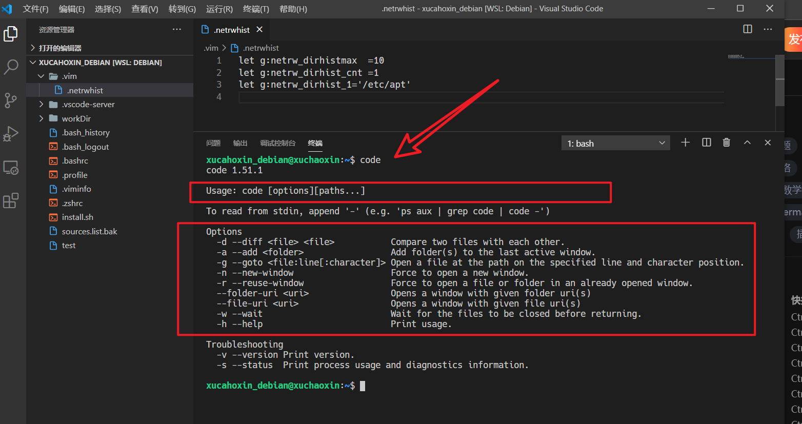
Task: Switch to the 调试控制台 panel tab
Action: [277, 143]
